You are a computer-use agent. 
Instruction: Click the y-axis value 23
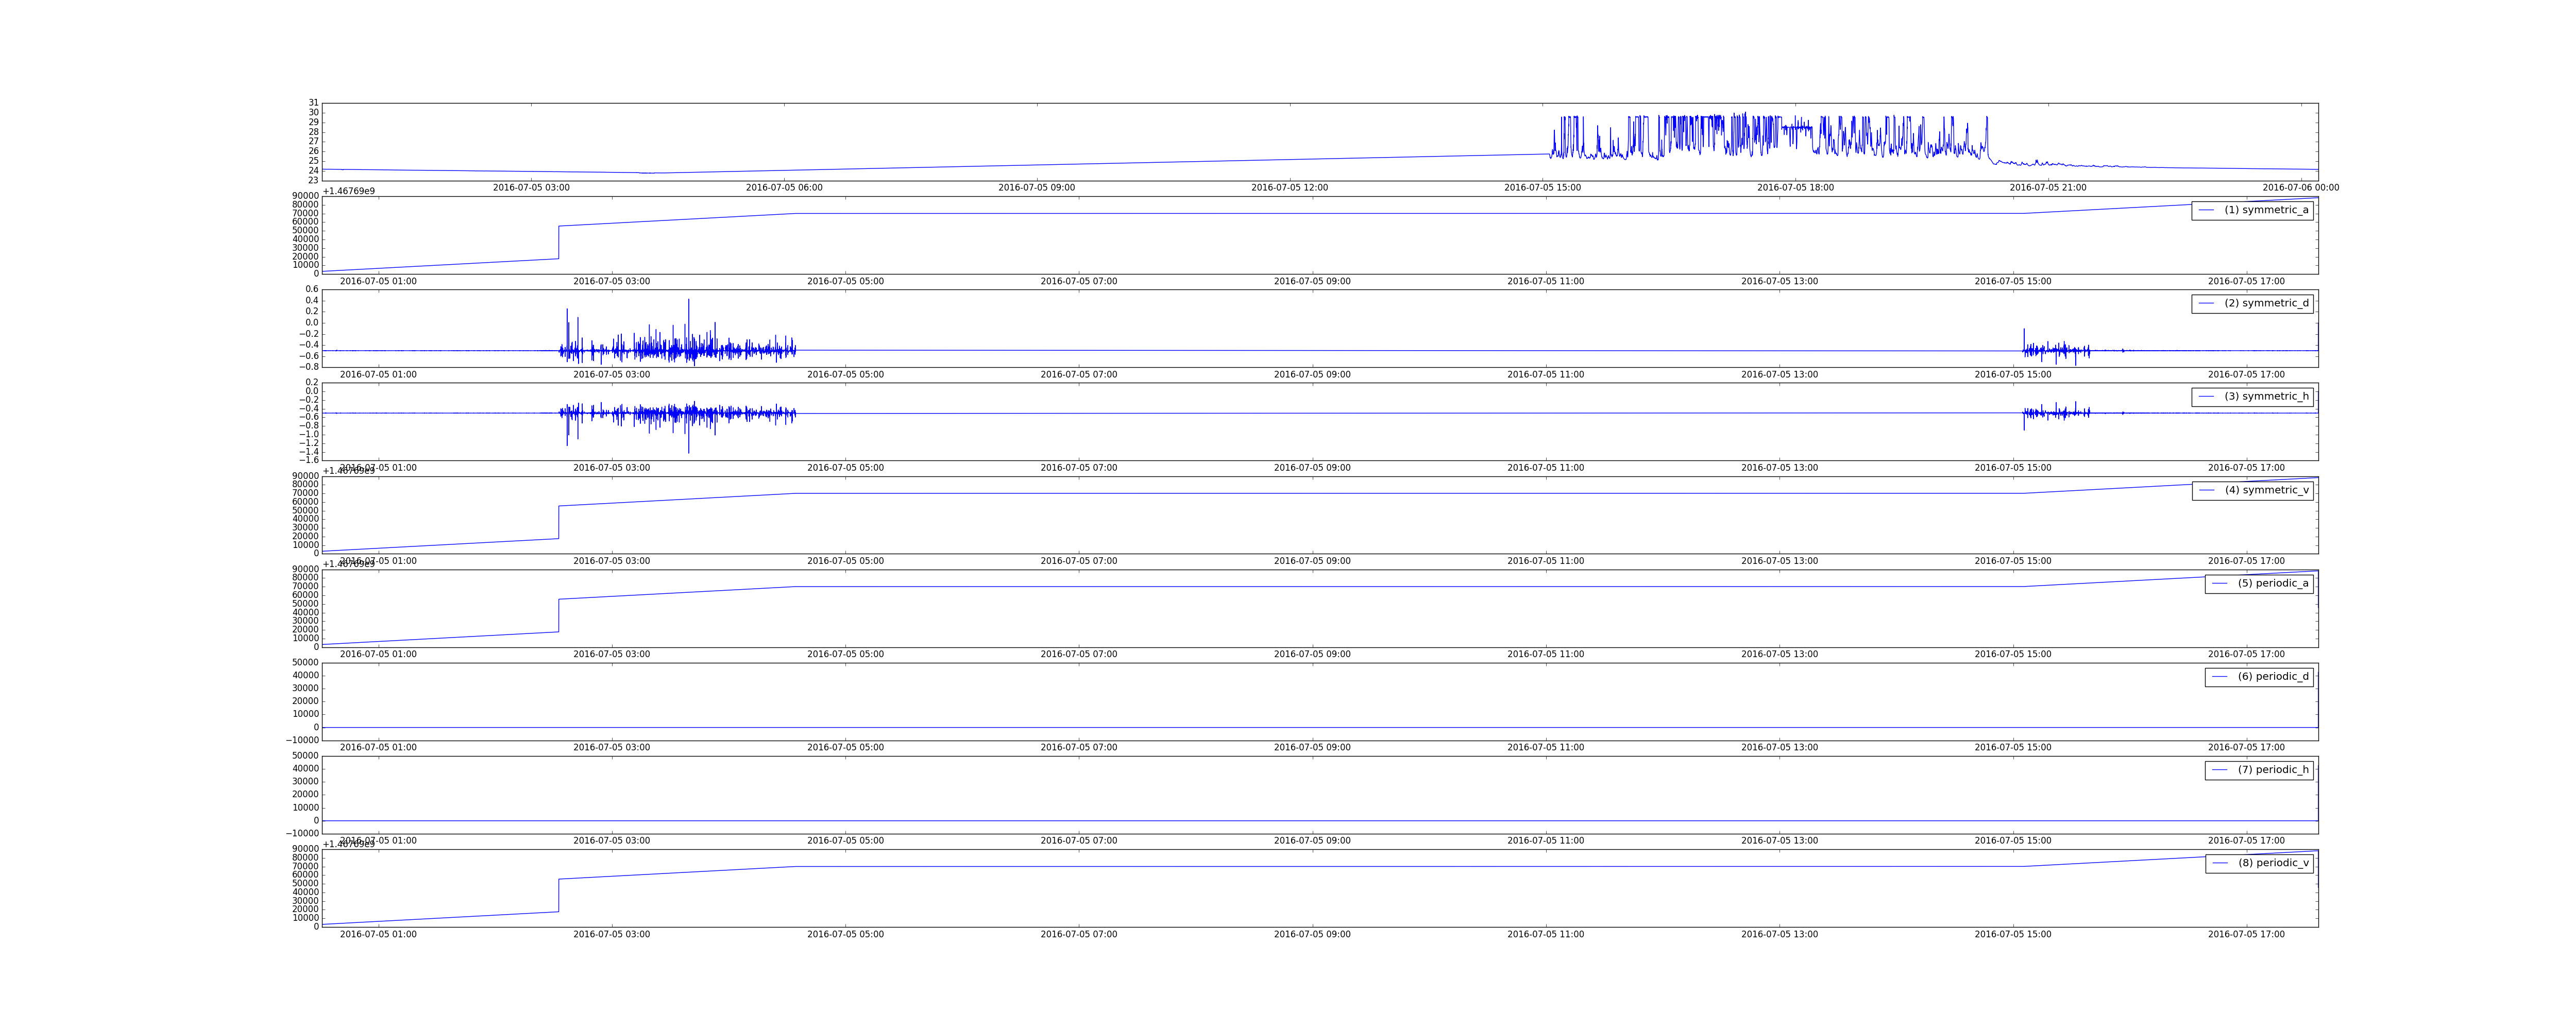coord(314,180)
